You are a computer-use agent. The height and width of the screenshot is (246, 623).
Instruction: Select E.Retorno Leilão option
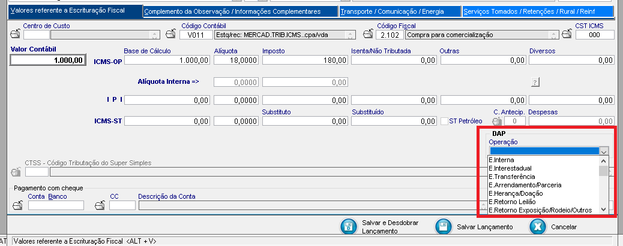coord(543,202)
